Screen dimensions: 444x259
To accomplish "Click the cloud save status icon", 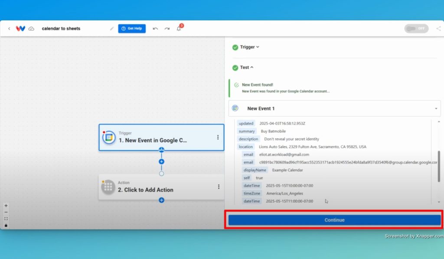I will click(31, 29).
